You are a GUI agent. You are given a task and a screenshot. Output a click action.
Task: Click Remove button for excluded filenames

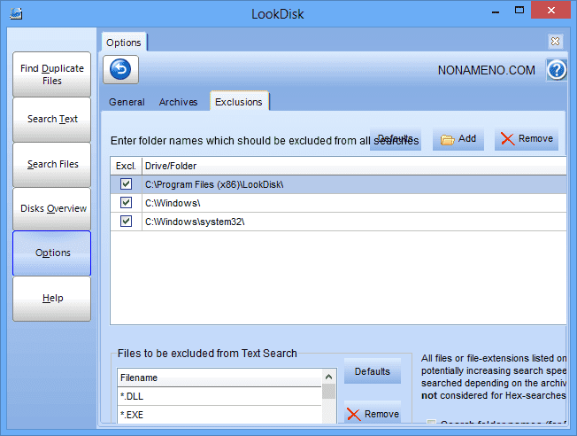(373, 414)
